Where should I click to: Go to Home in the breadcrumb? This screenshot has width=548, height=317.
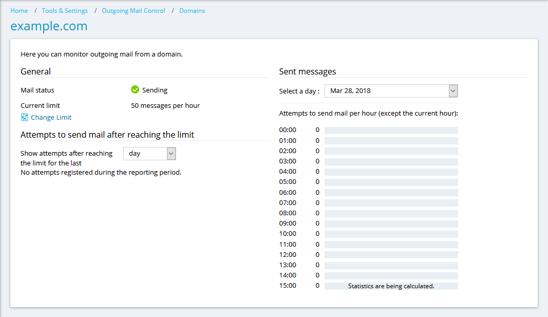pyautogui.click(x=19, y=10)
